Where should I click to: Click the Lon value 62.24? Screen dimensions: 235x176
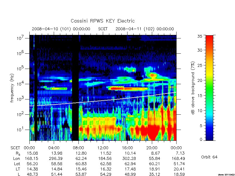click(x=81, y=158)
